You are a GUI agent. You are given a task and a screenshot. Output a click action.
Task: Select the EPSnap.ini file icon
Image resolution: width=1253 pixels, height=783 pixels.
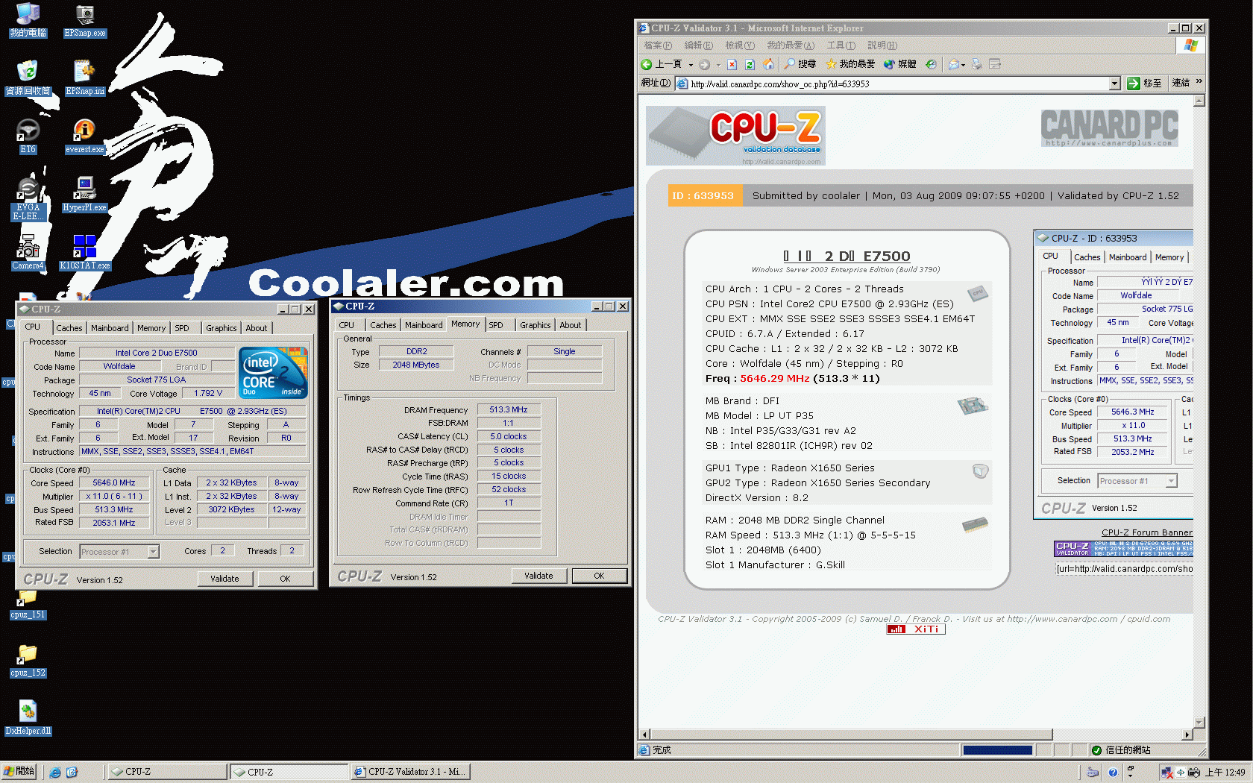85,78
